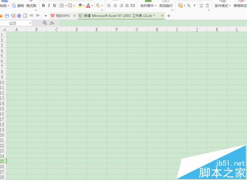Viewport: 247px width, 180px height.
Task: Open the name box dropdown arrow
Action: (30, 23)
